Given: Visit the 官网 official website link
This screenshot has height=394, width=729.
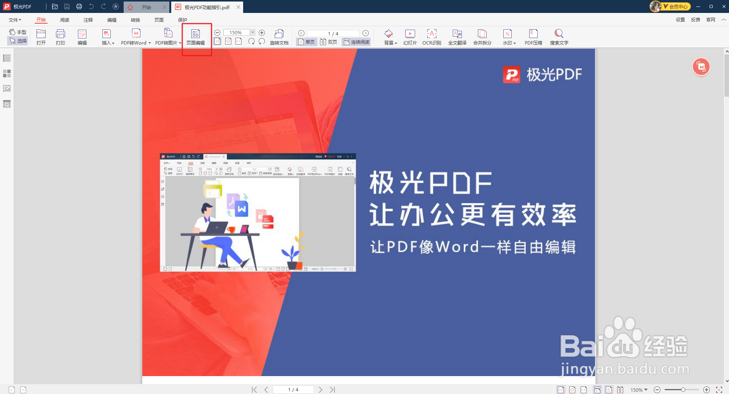Looking at the screenshot, I should coord(711,20).
